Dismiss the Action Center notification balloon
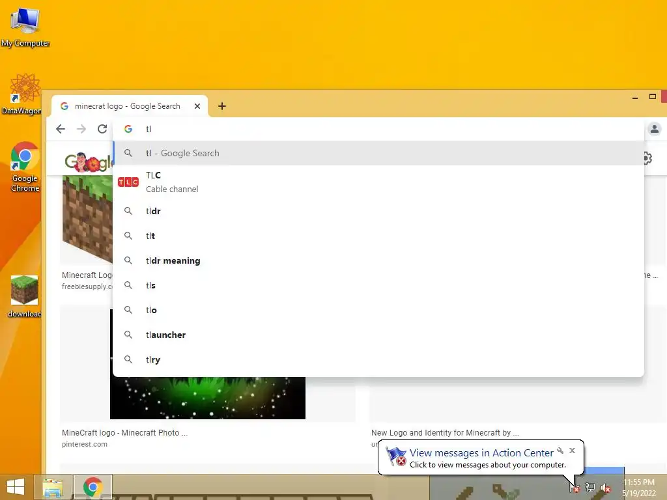This screenshot has width=667, height=500. [x=572, y=451]
